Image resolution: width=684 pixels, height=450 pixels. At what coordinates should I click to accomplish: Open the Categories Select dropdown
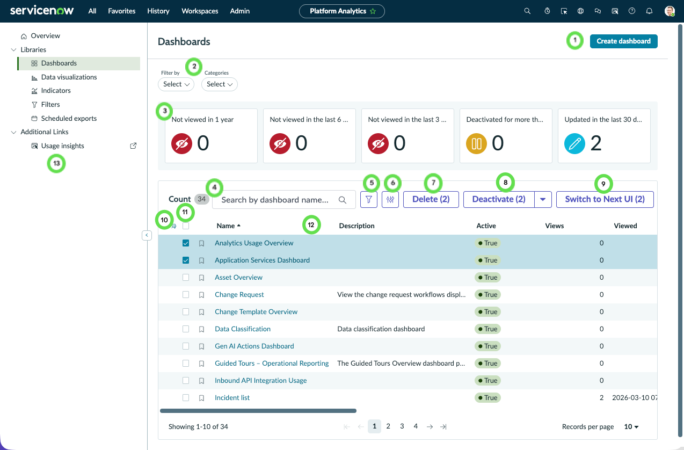click(x=220, y=84)
